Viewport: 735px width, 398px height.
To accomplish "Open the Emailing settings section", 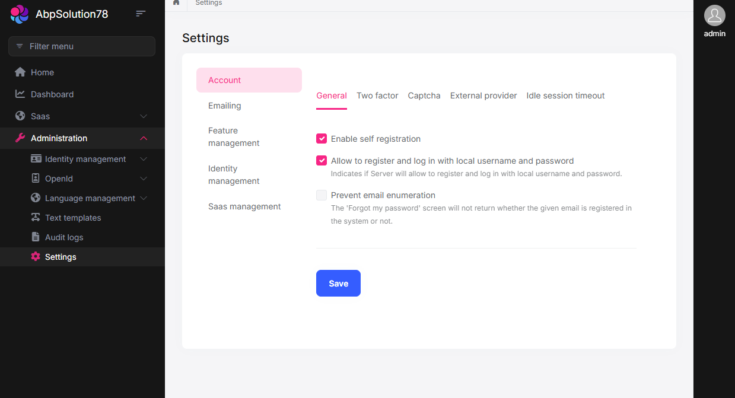I will (x=225, y=106).
